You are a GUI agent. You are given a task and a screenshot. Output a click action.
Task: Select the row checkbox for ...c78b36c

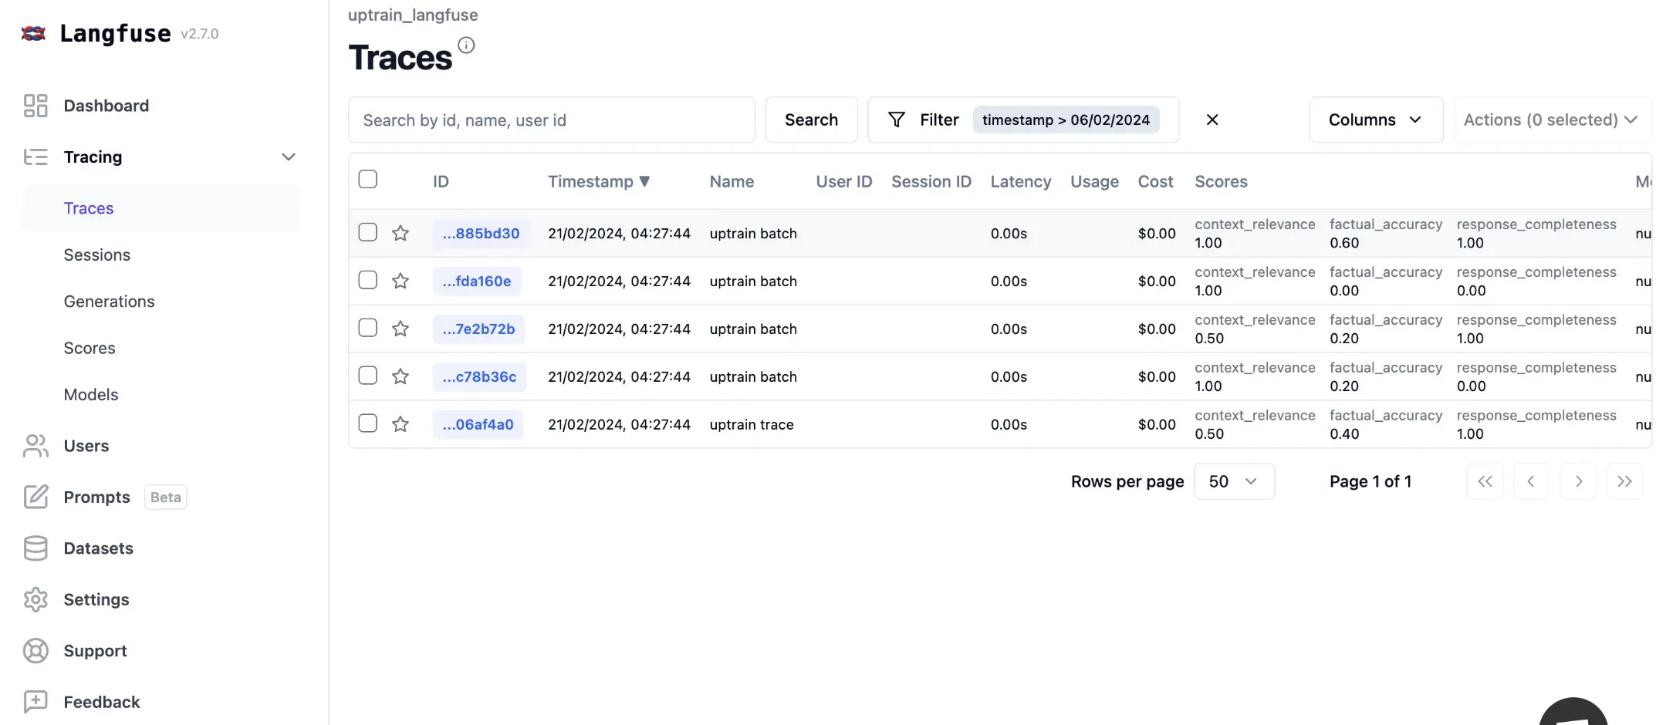[368, 376]
